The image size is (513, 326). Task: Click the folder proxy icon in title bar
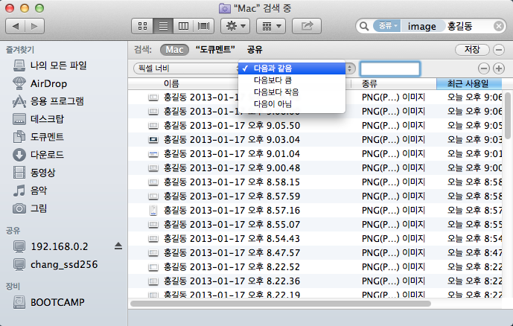224,8
